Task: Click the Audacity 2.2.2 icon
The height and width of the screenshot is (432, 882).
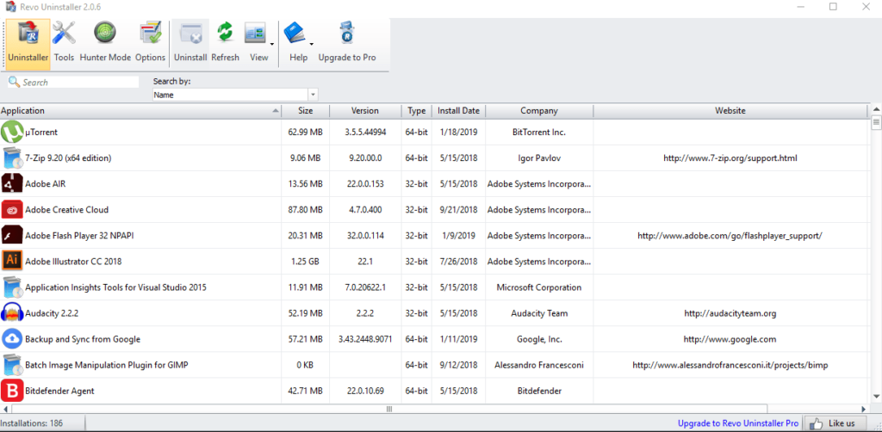Action: click(x=12, y=313)
